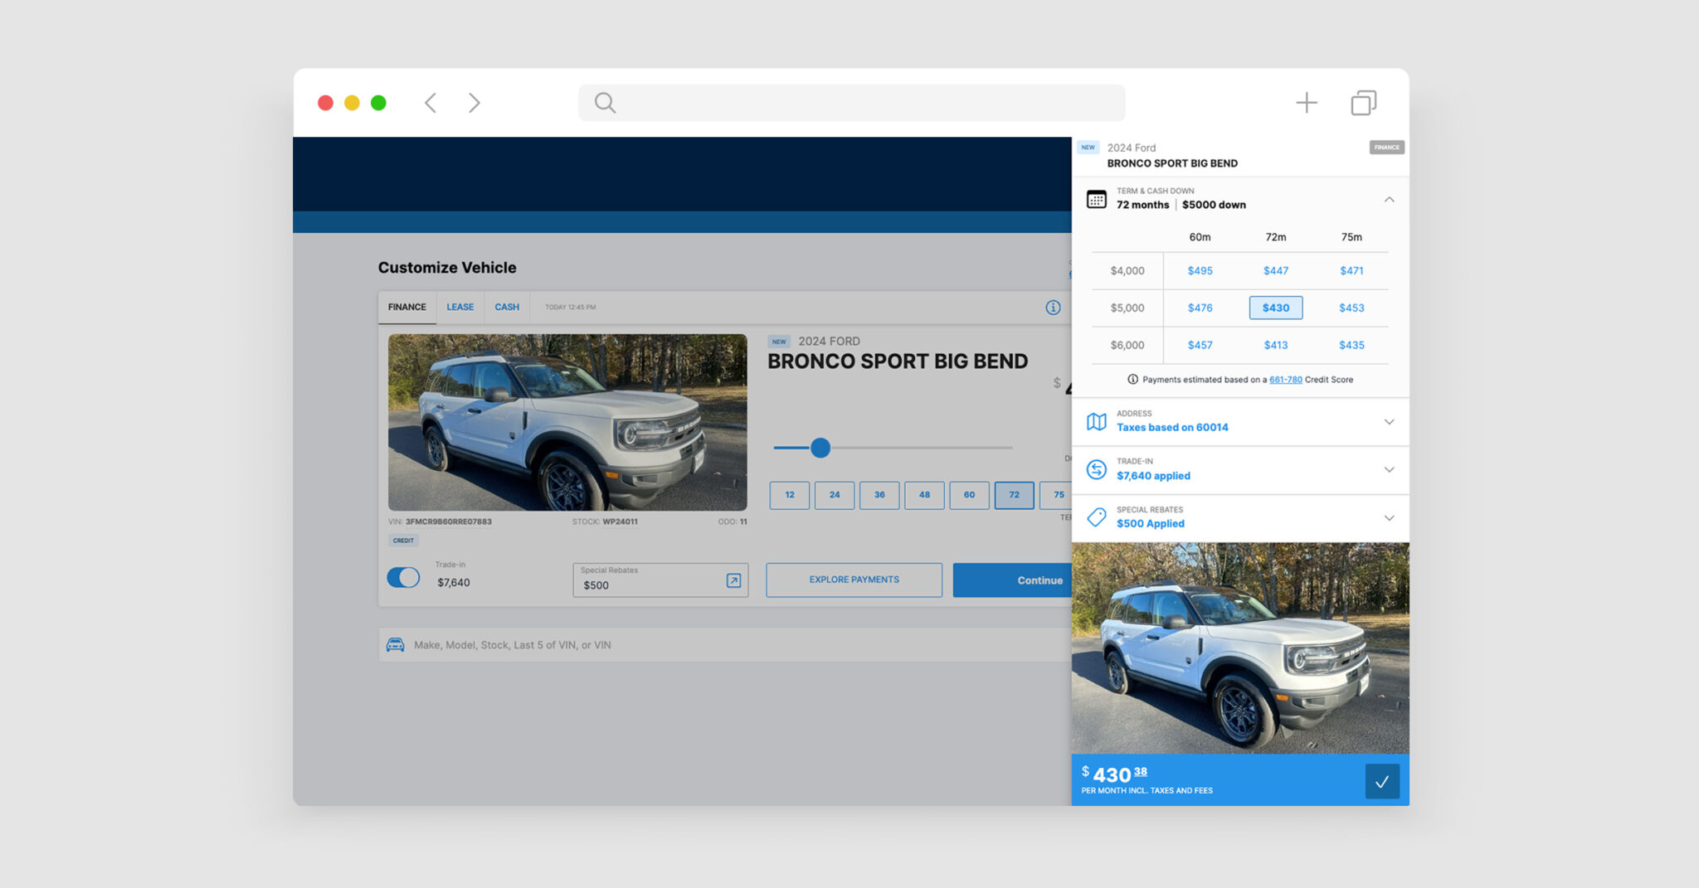Switch to the LEASE tab

pyautogui.click(x=460, y=307)
